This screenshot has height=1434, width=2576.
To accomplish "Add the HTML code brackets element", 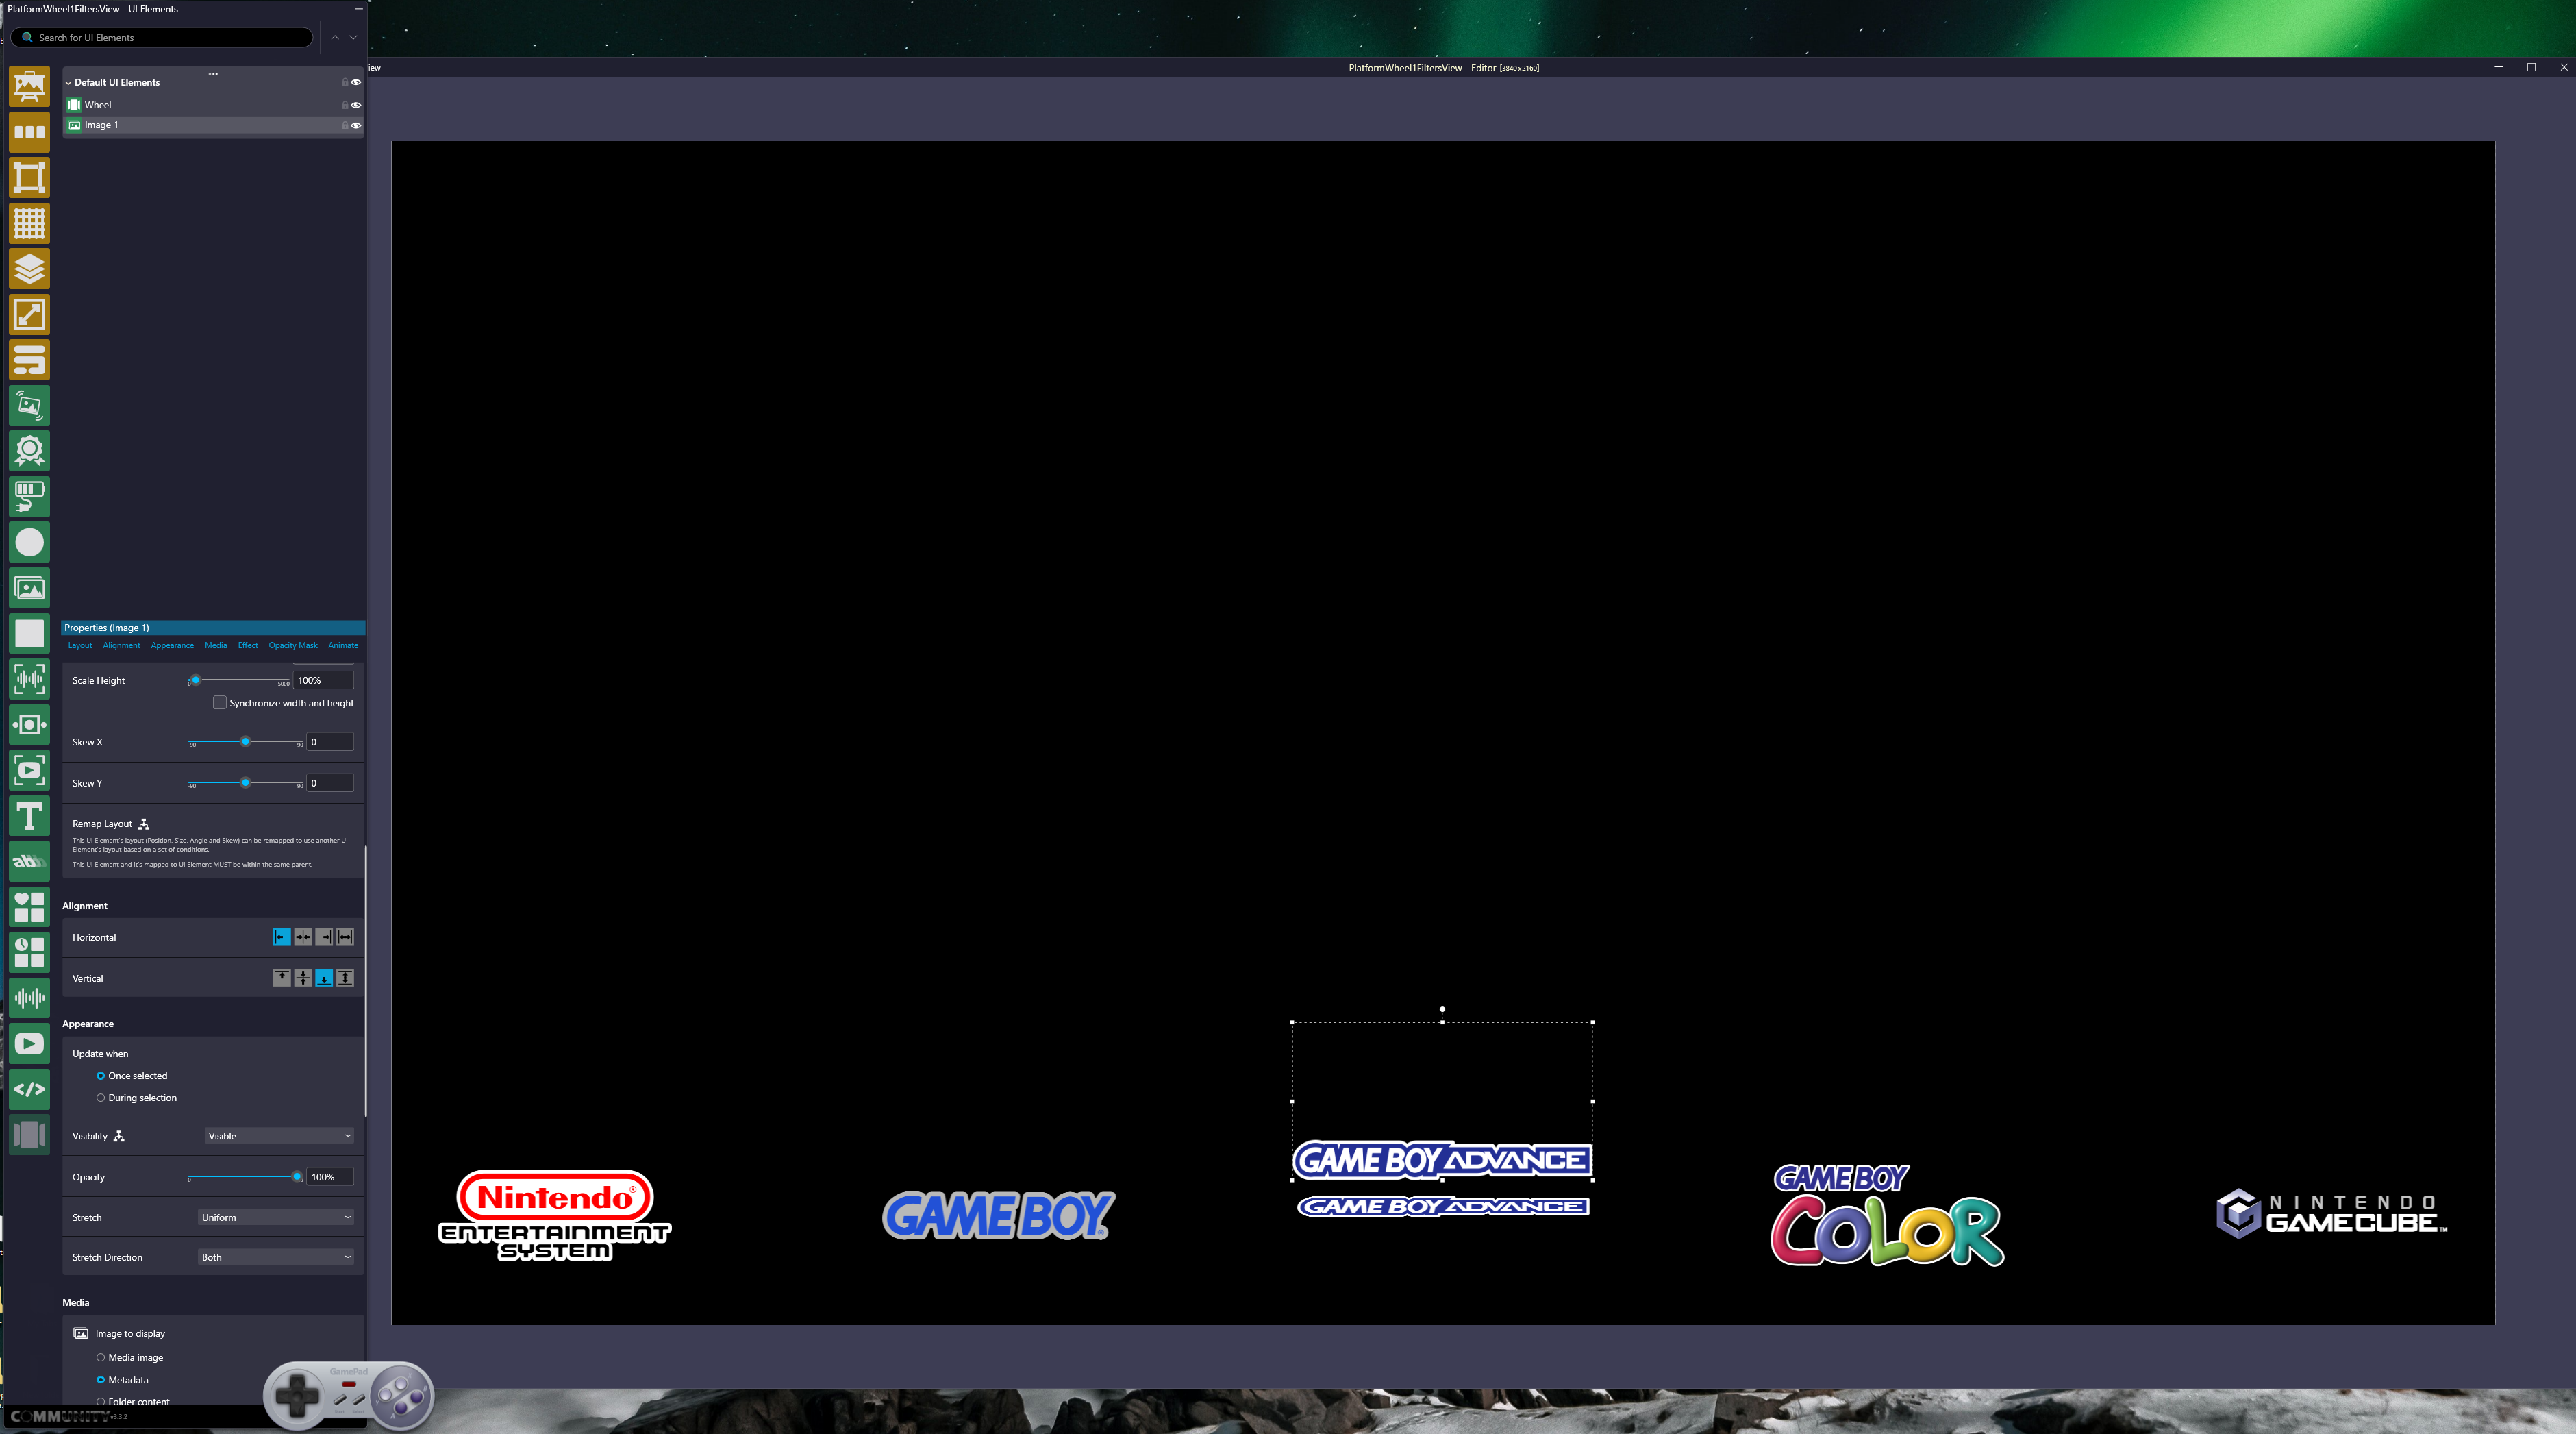I will click(29, 1089).
